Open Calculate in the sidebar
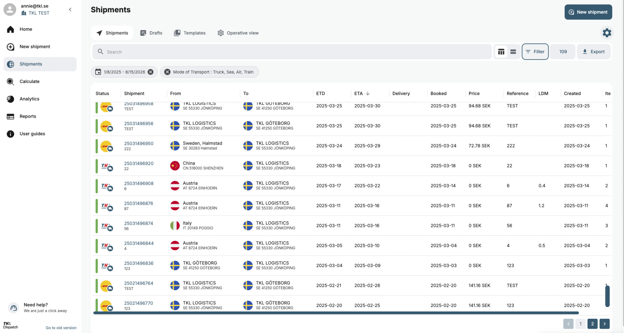Viewport: 624px width, 333px height. 29,81
